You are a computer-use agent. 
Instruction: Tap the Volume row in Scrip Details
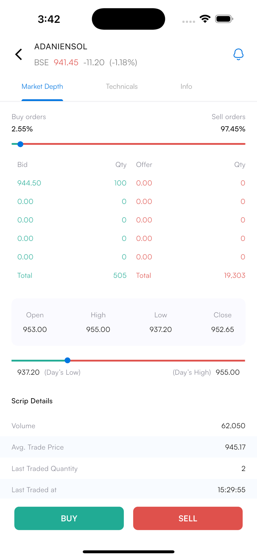point(128,426)
